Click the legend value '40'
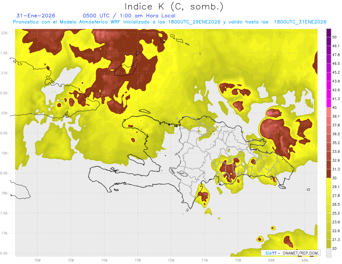Image resolution: width=342 pixels, height=264 pixels. coord(335,108)
